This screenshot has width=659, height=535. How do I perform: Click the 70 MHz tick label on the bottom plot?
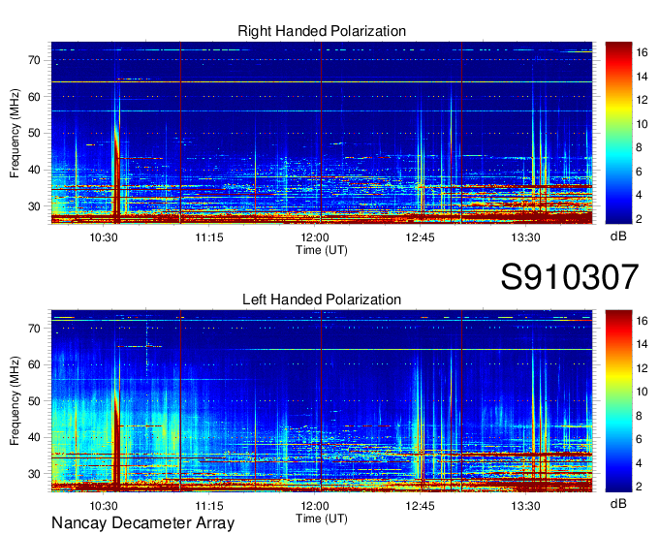coord(34,329)
